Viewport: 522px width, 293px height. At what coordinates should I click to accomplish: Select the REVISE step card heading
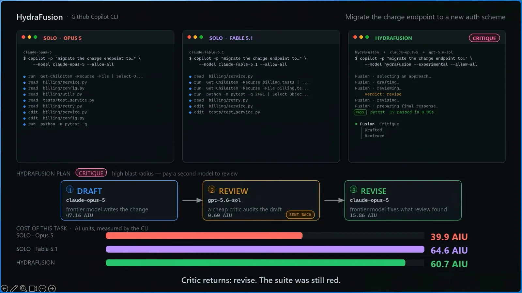click(x=374, y=191)
